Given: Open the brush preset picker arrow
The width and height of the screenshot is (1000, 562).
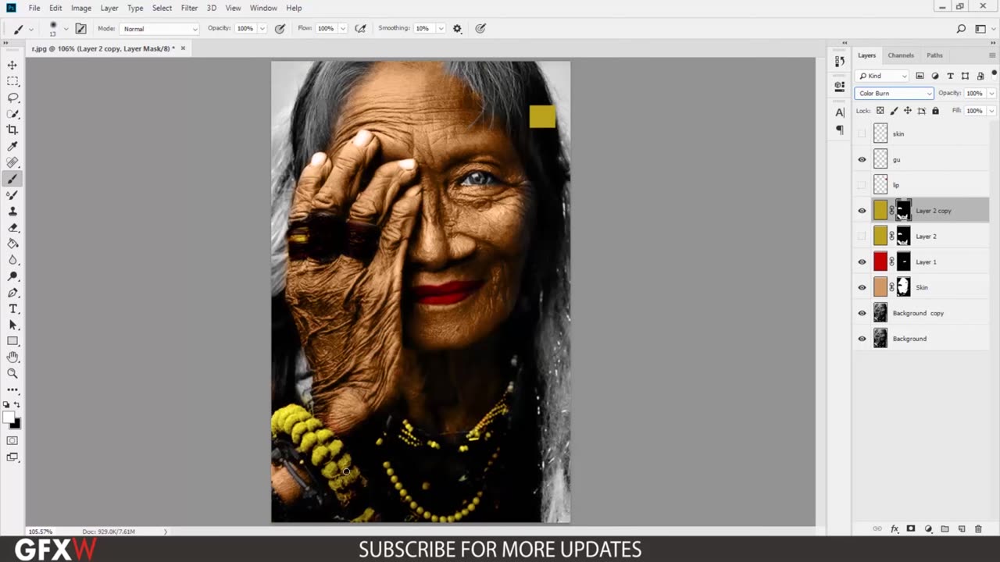Looking at the screenshot, I should 66,29.
